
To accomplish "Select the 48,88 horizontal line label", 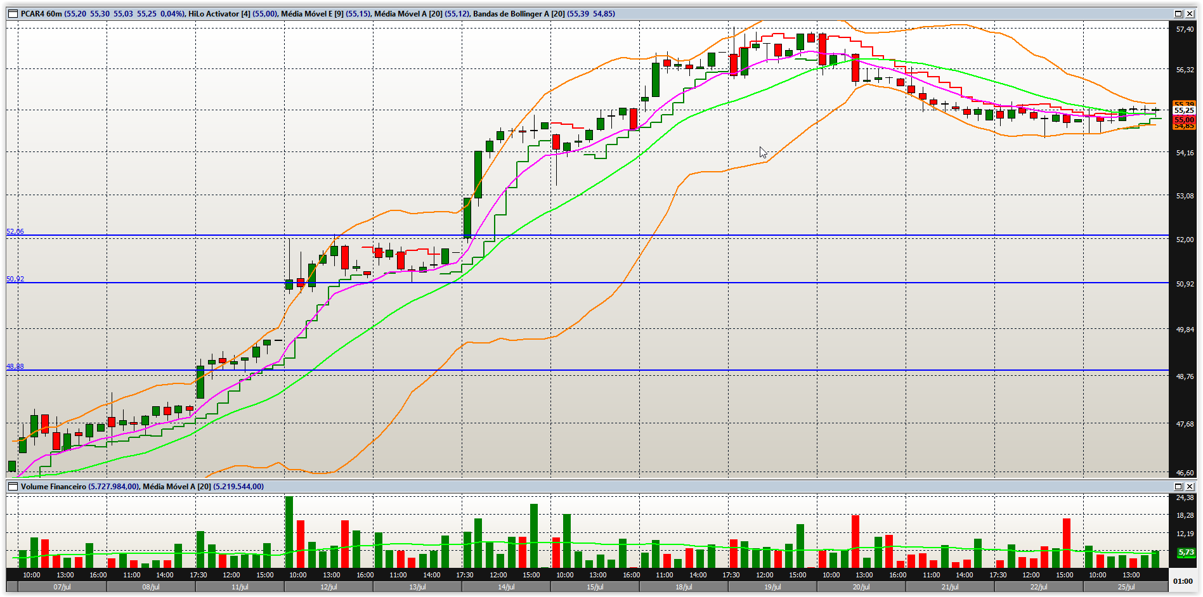I will tap(15, 366).
